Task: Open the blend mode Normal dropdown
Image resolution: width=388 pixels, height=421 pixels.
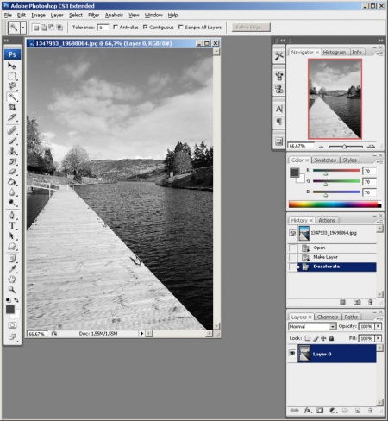Action: click(x=312, y=326)
